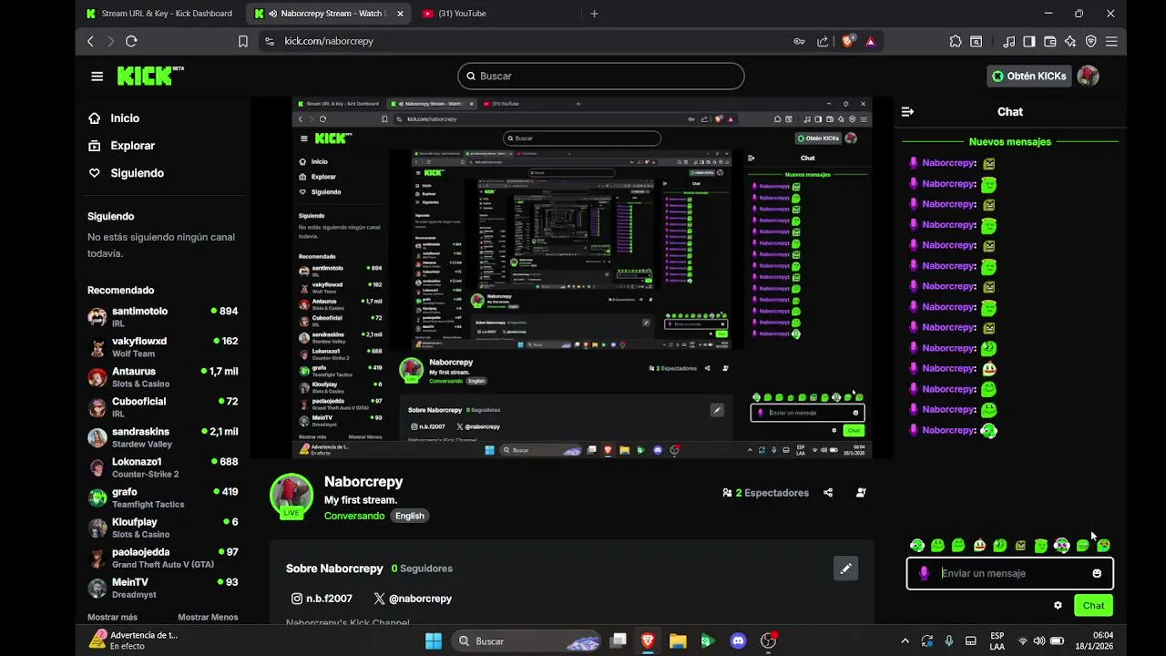The width and height of the screenshot is (1166, 656).
Task: Click the password key icon in address bar
Action: click(x=799, y=41)
